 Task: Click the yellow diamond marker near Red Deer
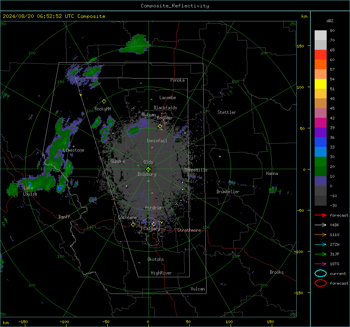160,126
